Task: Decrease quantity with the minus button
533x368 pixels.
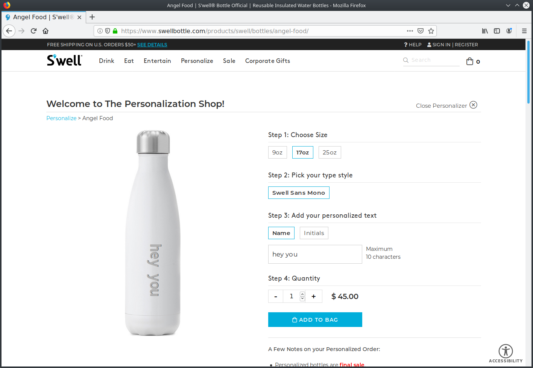Action: tap(276, 296)
